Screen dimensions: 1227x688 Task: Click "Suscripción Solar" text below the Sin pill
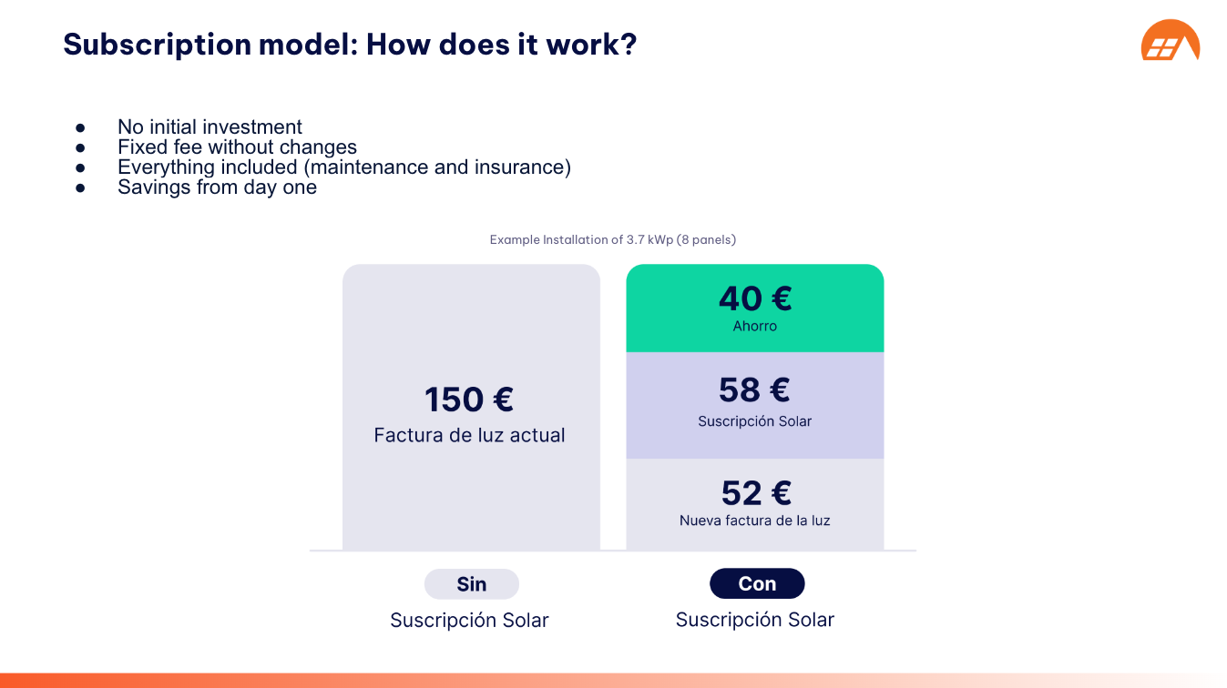point(469,621)
